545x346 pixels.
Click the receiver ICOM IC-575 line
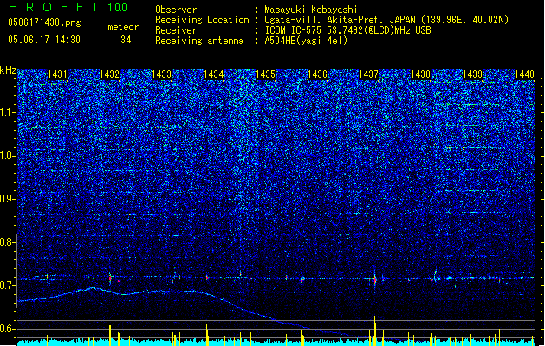pyautogui.click(x=347, y=30)
